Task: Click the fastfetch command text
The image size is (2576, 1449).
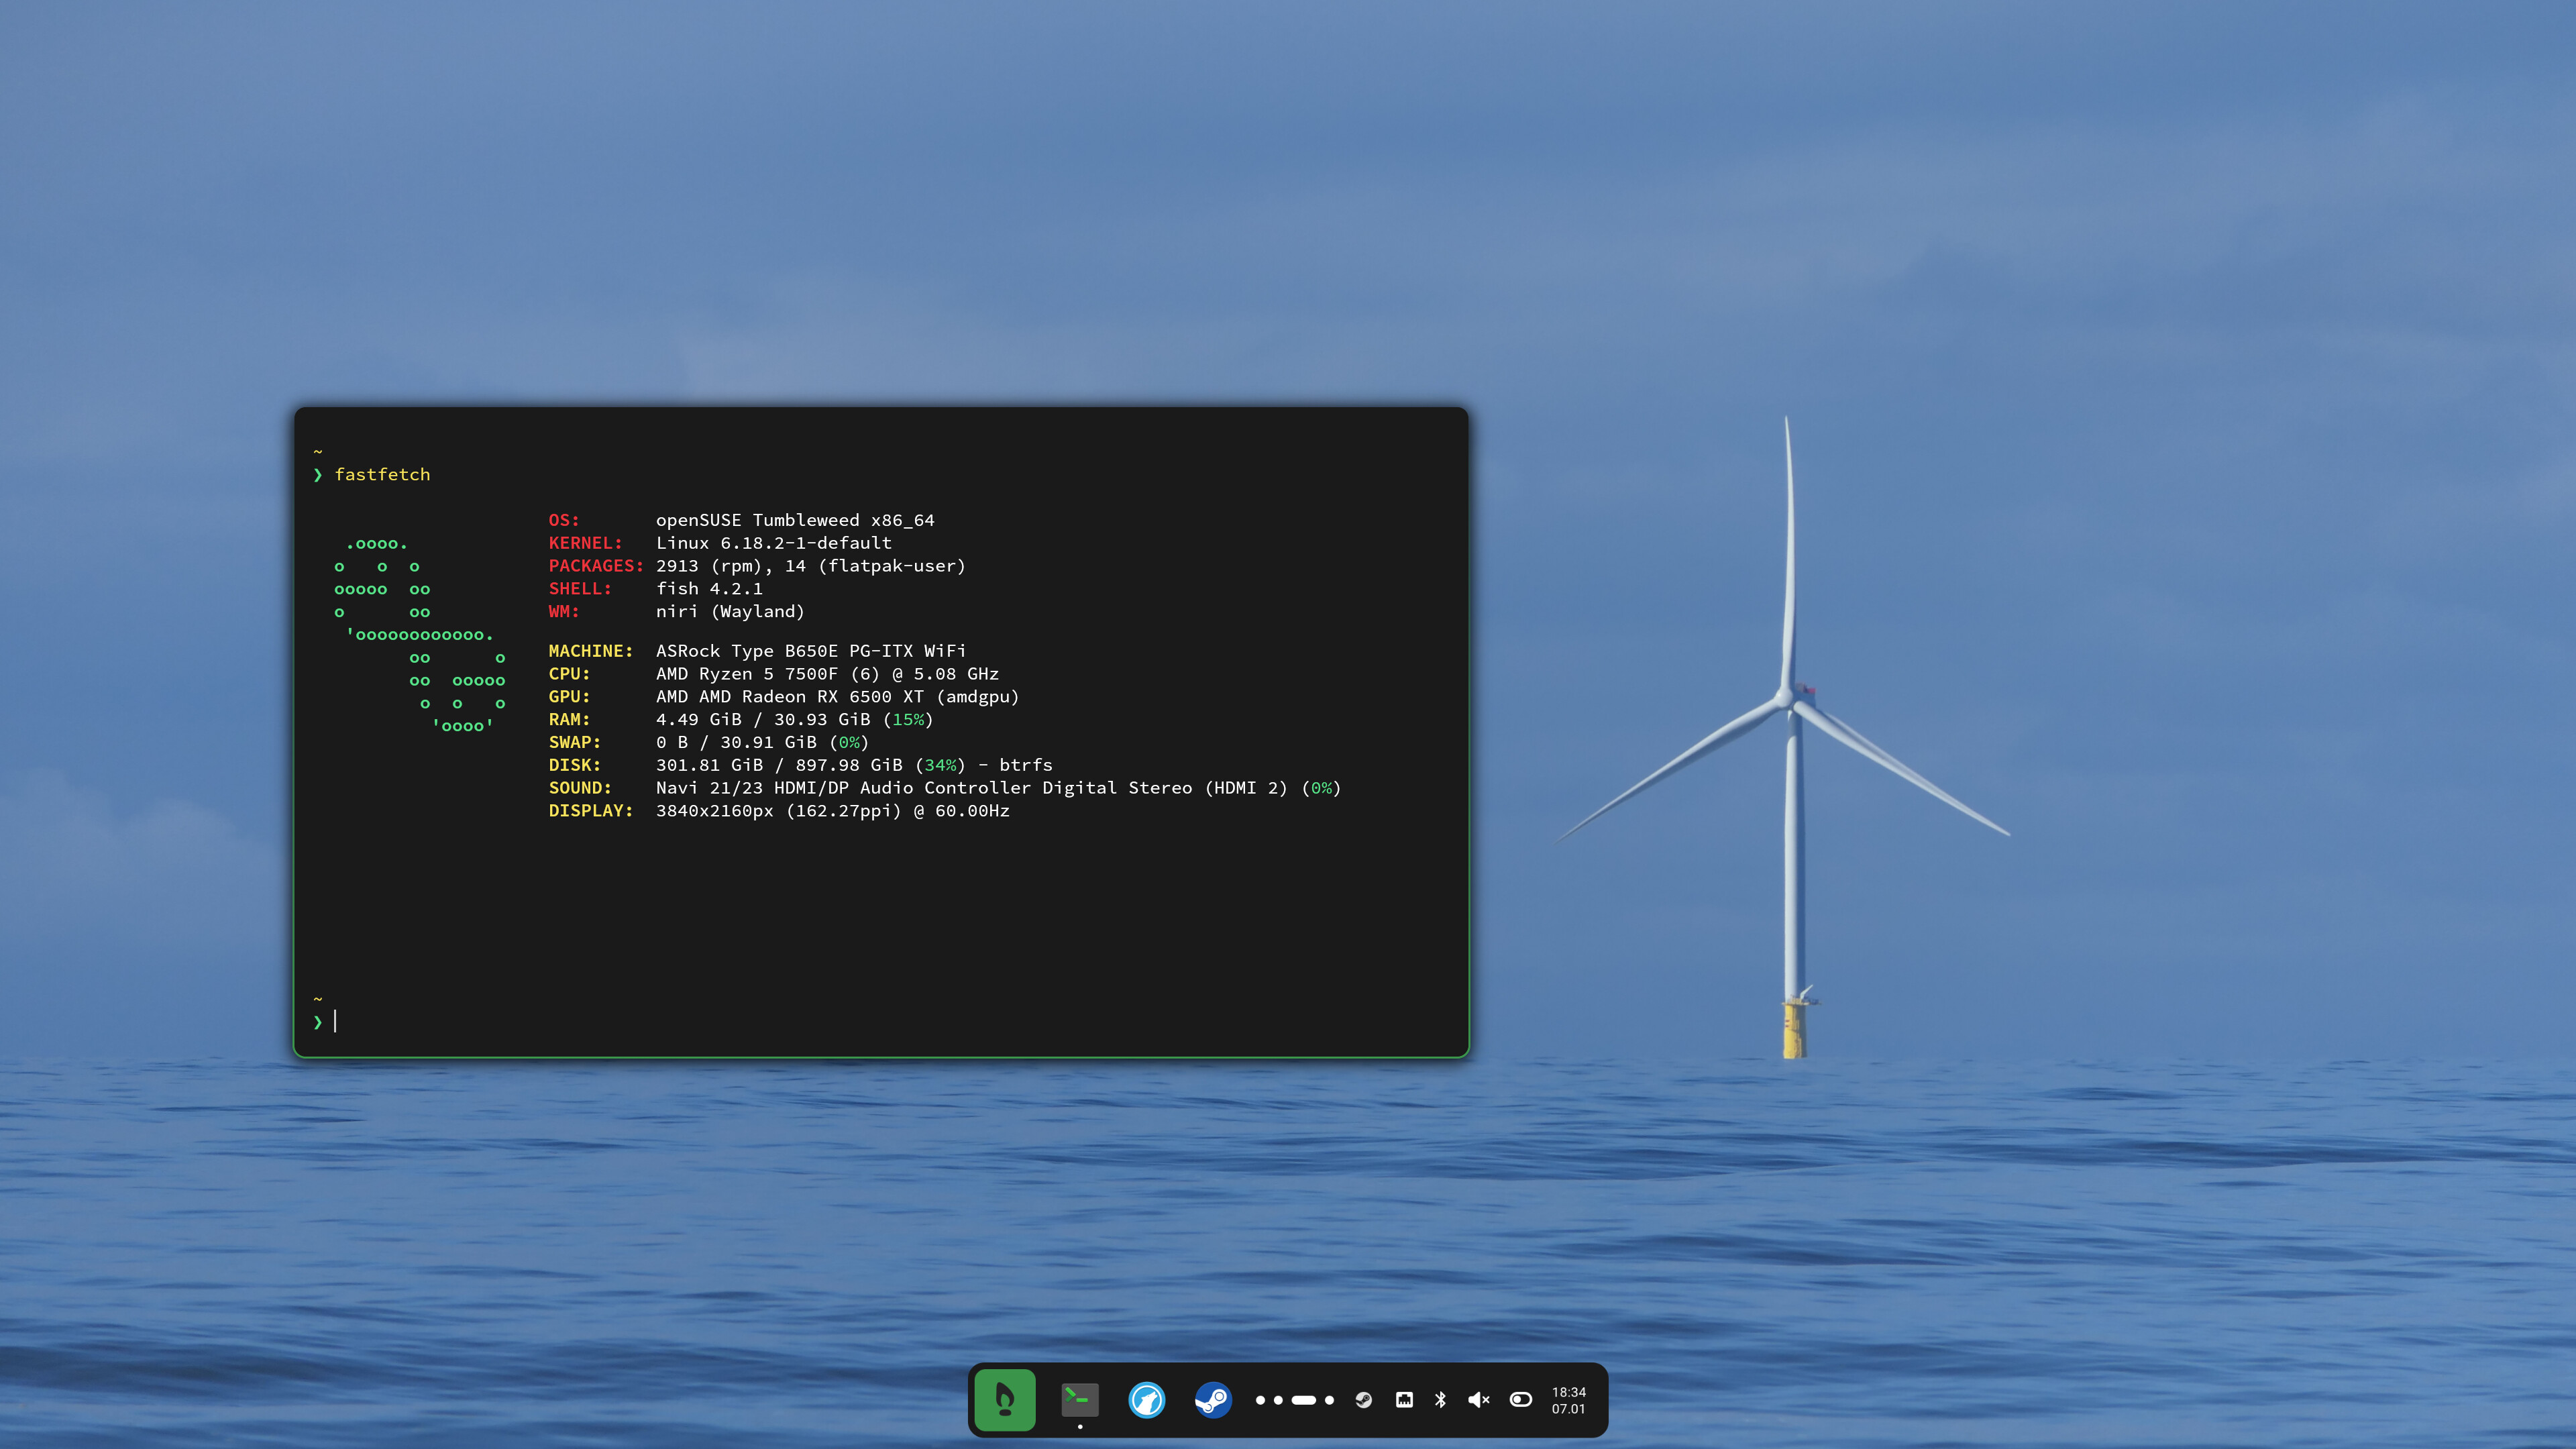Action: (x=382, y=474)
